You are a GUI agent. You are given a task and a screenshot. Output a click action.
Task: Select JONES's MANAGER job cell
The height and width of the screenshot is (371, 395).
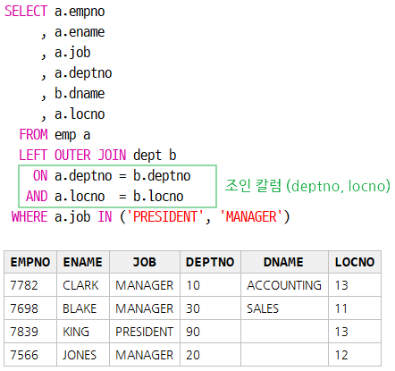click(145, 355)
